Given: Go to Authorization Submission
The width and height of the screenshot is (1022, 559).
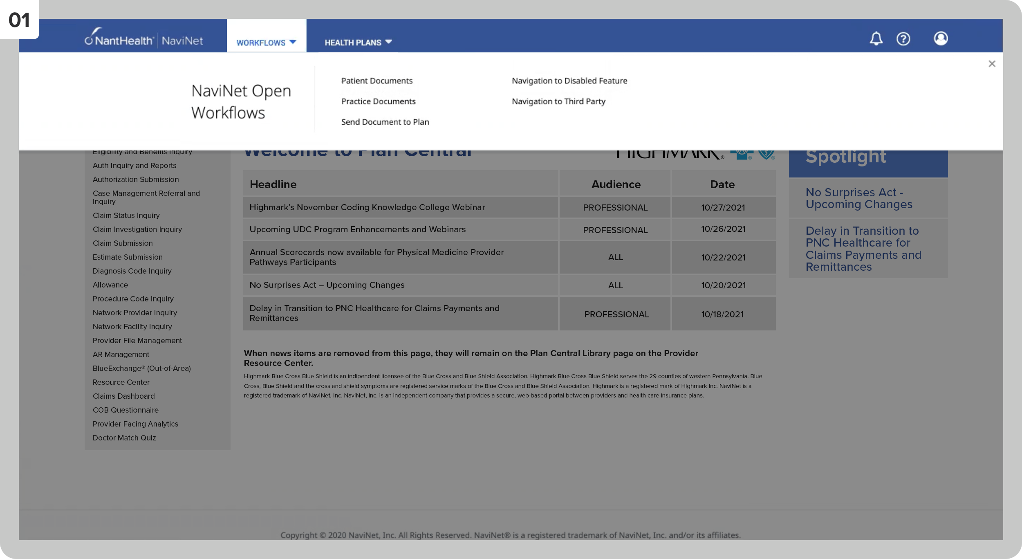Looking at the screenshot, I should [x=136, y=180].
